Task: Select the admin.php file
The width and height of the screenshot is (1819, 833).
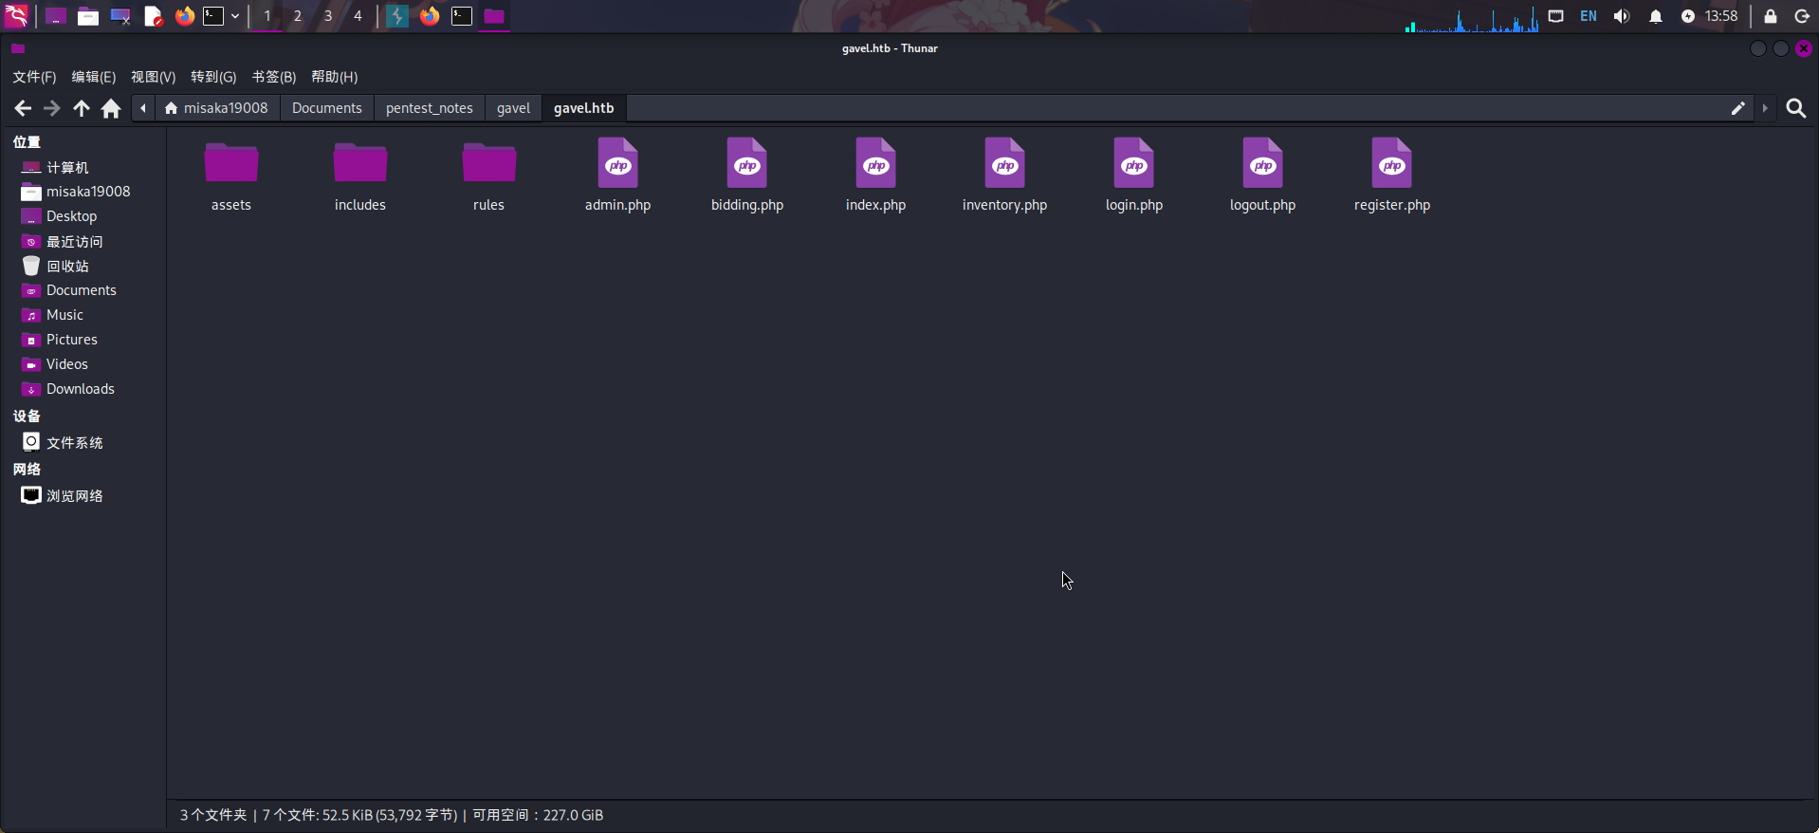Action: coord(618,176)
